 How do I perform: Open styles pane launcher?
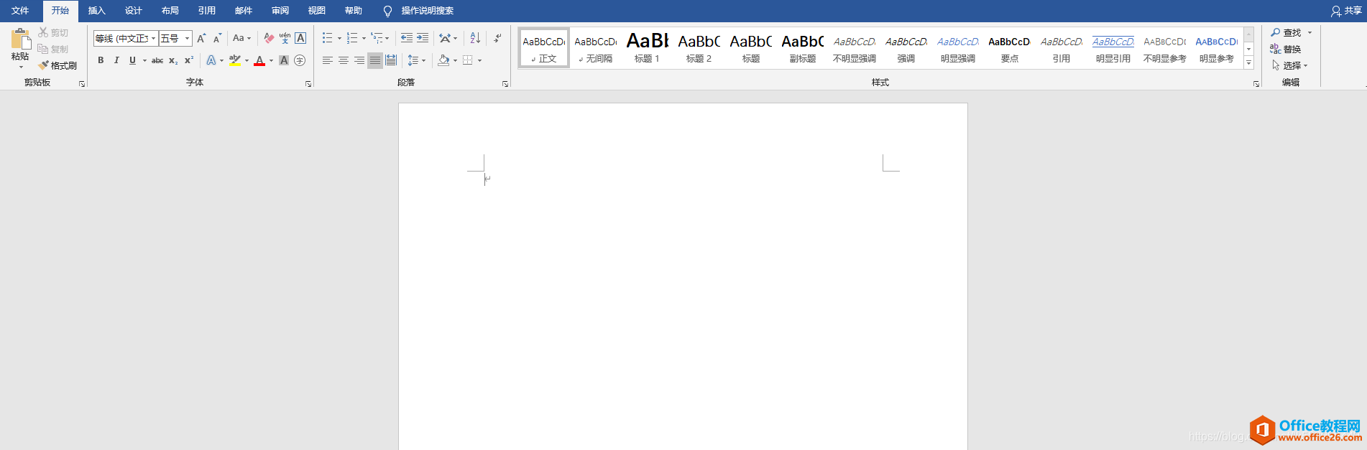point(1256,84)
